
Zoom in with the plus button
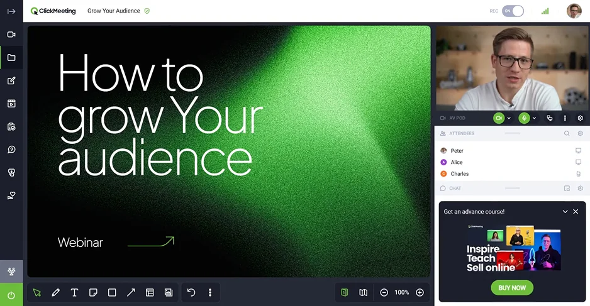pyautogui.click(x=420, y=292)
